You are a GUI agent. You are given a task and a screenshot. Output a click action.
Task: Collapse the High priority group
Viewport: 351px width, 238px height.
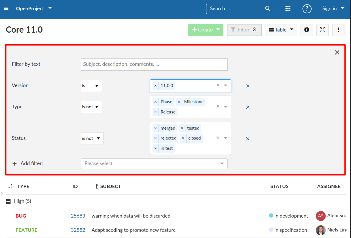tap(8, 201)
